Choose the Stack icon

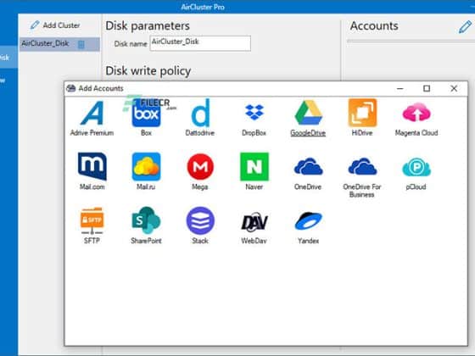[x=200, y=220]
